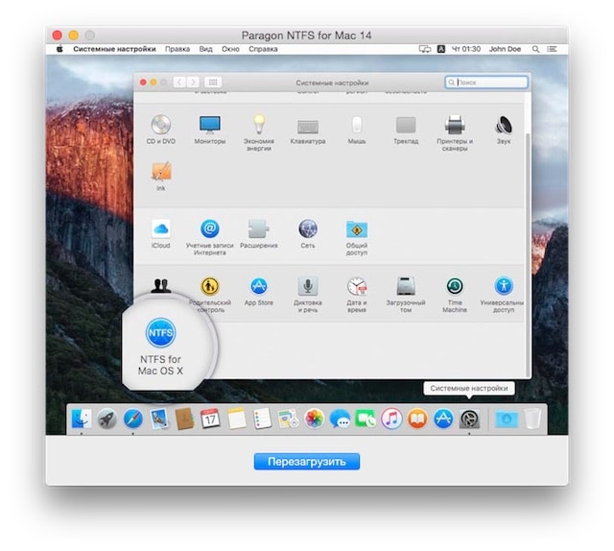The height and width of the screenshot is (551, 614).
Task: Open Notes from the Dock
Action: pyautogui.click(x=236, y=419)
